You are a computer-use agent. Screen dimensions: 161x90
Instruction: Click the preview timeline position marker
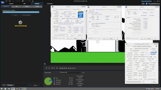(45, 64)
